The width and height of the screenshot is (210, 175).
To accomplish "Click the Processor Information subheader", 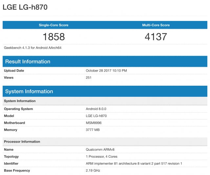I will 105,142.
